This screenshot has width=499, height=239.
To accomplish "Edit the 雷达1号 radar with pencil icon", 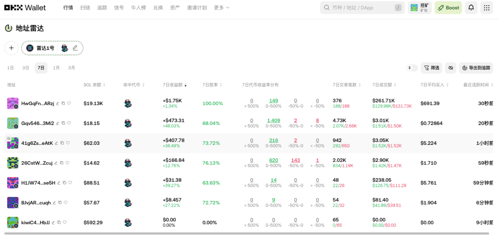I will point(75,48).
